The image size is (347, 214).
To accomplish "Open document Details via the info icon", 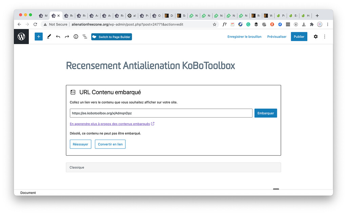I will (76, 36).
